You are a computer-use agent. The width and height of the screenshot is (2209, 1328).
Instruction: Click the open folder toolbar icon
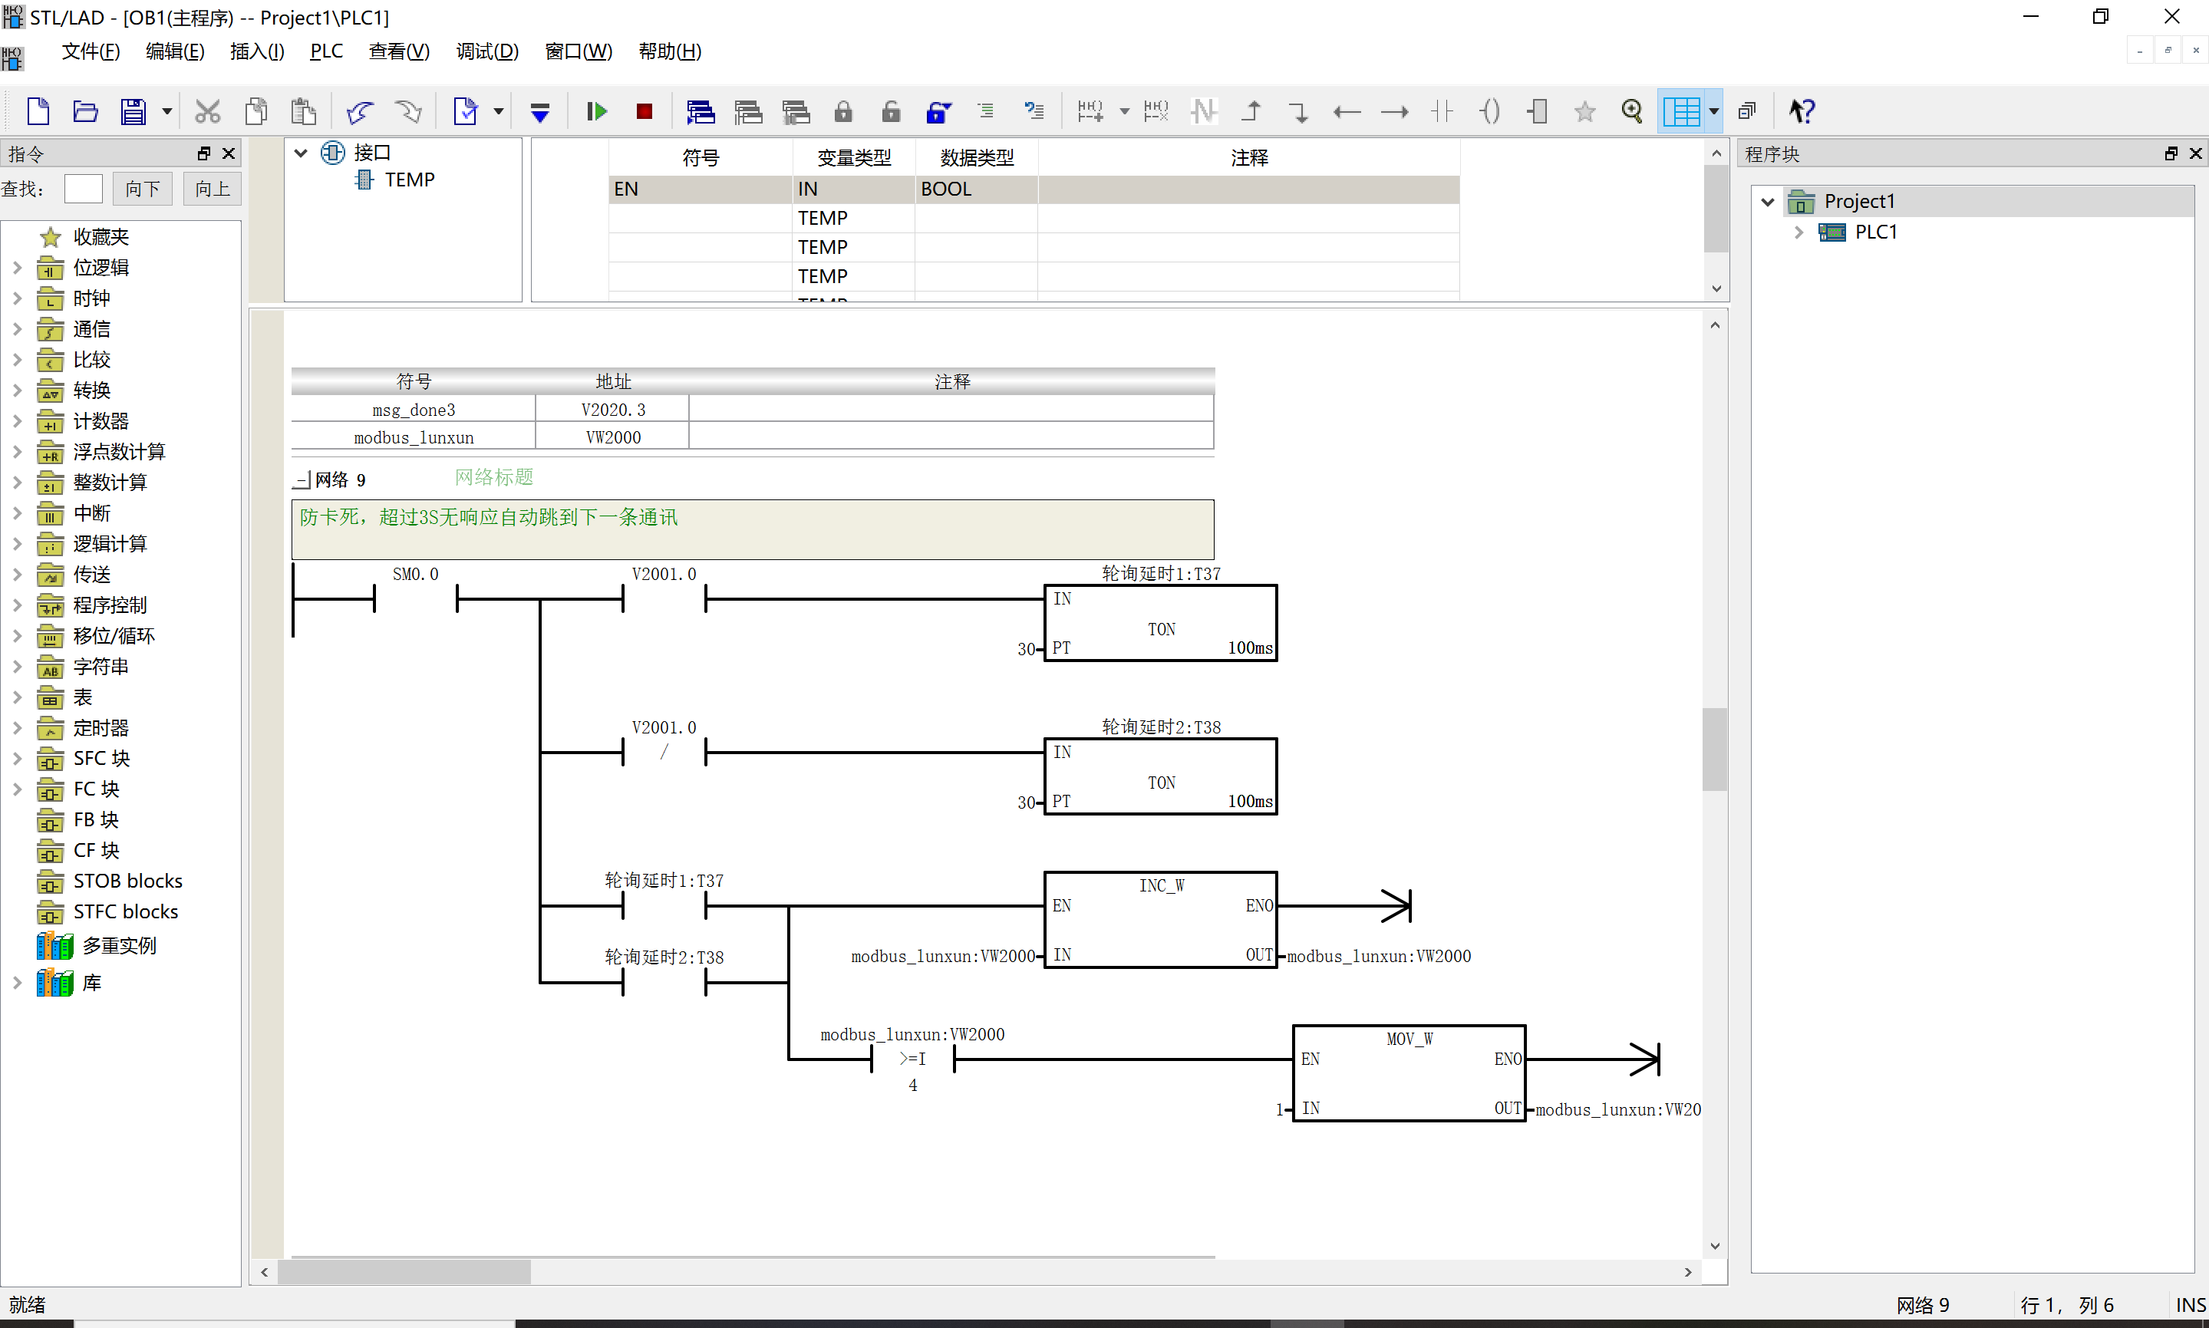pos(85,111)
